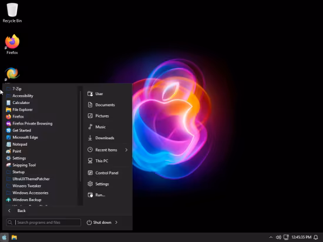The width and height of the screenshot is (323, 242).
Task: Click the taskbar clock
Action: pyautogui.click(x=301, y=237)
